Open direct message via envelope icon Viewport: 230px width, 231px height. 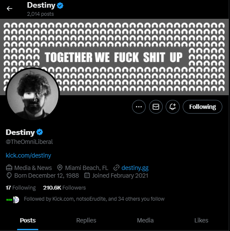[156, 107]
